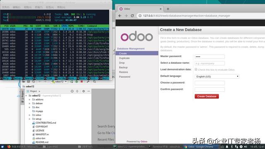
Task: Click Chrome back arrow button
Action: (120, 16)
